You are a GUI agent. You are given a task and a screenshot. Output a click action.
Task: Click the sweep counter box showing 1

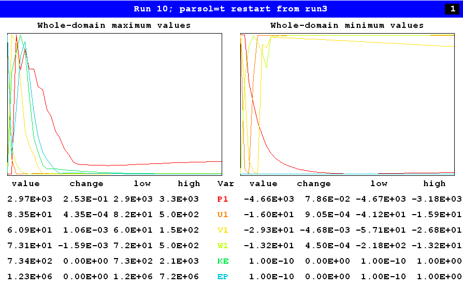tap(451, 9)
